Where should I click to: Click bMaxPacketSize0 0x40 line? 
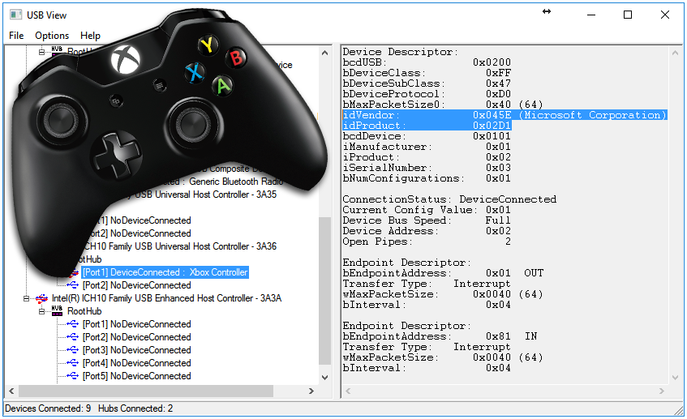pos(443,105)
